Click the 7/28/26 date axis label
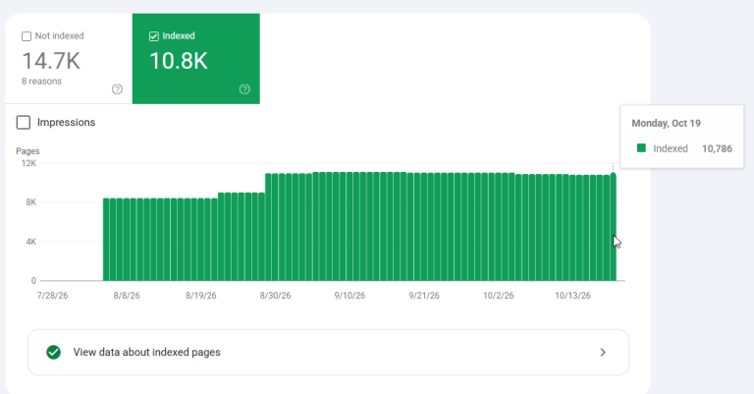754x394 pixels. [x=52, y=296]
